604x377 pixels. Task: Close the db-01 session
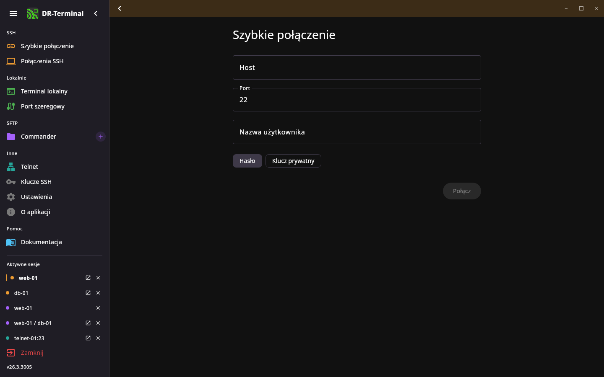click(x=98, y=293)
